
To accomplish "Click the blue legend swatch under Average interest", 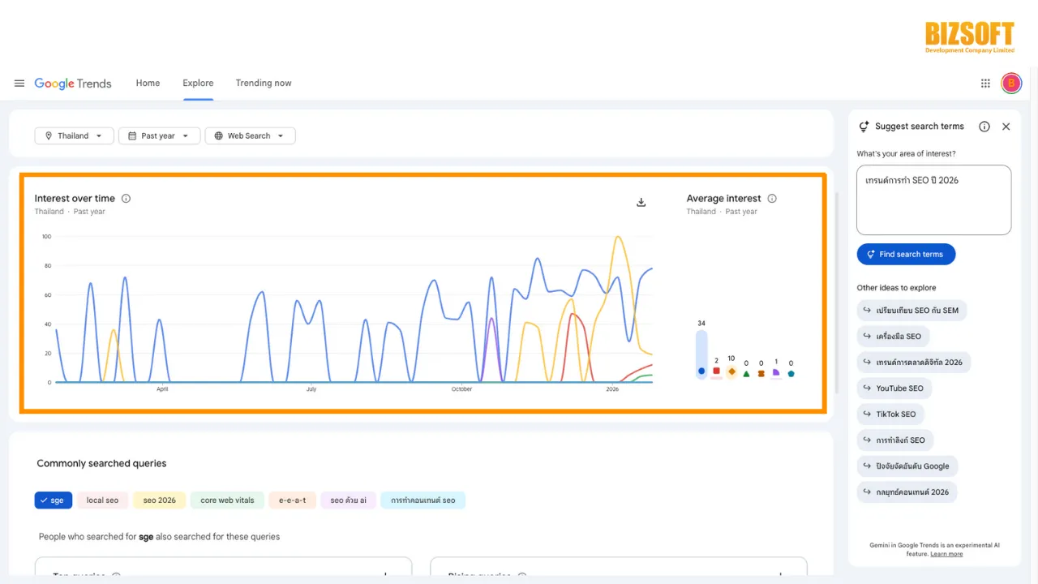I will point(701,372).
